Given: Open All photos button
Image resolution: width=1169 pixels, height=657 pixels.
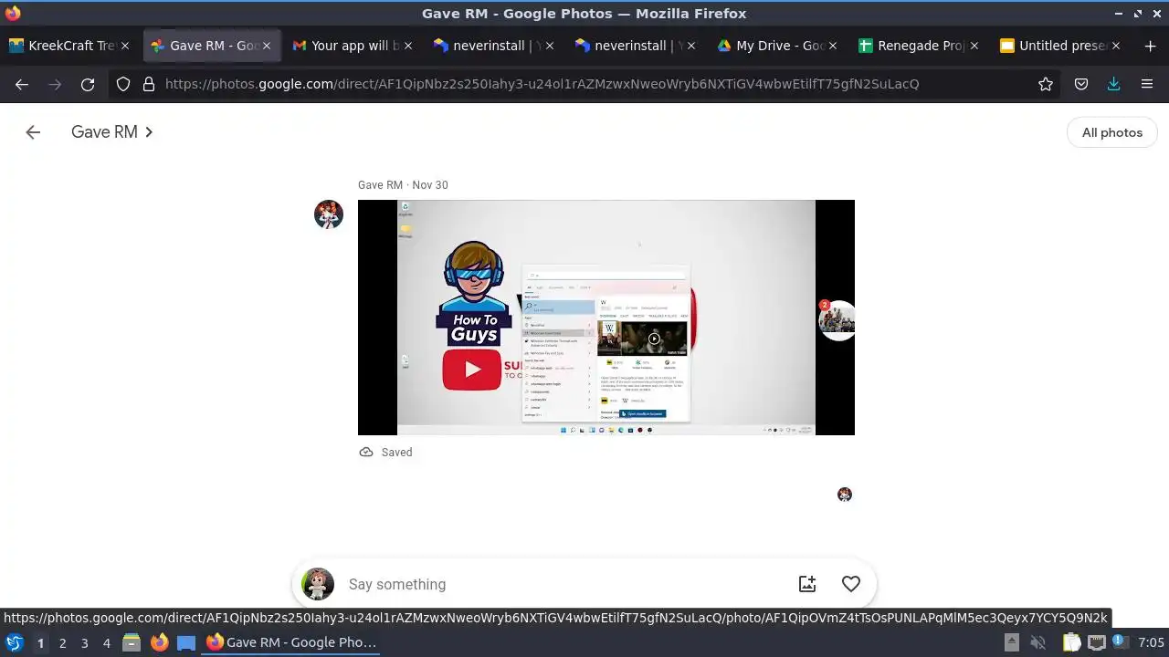Looking at the screenshot, I should pos(1111,132).
